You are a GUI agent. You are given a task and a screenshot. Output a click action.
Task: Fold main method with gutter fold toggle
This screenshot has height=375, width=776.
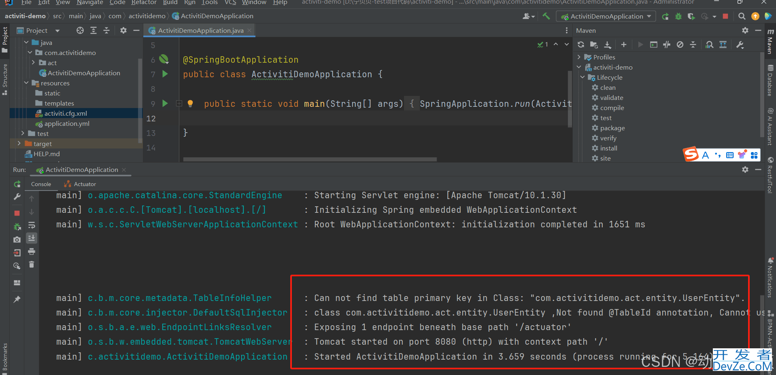point(179,104)
